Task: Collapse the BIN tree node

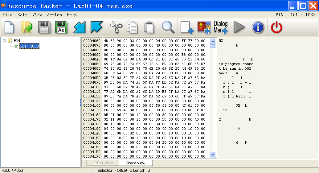Action: click(x=4, y=41)
